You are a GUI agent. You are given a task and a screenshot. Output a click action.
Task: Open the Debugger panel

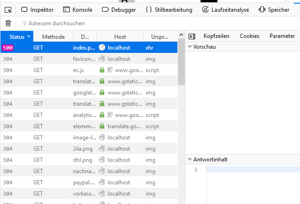tap(119, 9)
